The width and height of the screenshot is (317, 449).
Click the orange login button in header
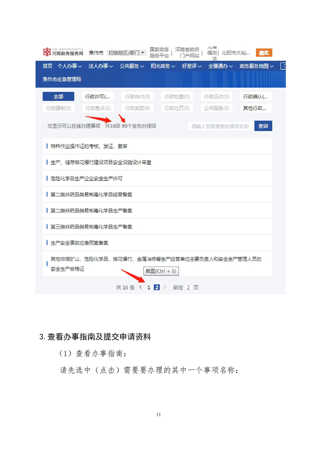264,53
